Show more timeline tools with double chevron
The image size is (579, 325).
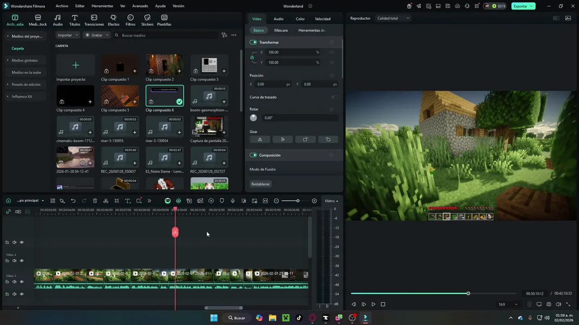pyautogui.click(x=149, y=201)
